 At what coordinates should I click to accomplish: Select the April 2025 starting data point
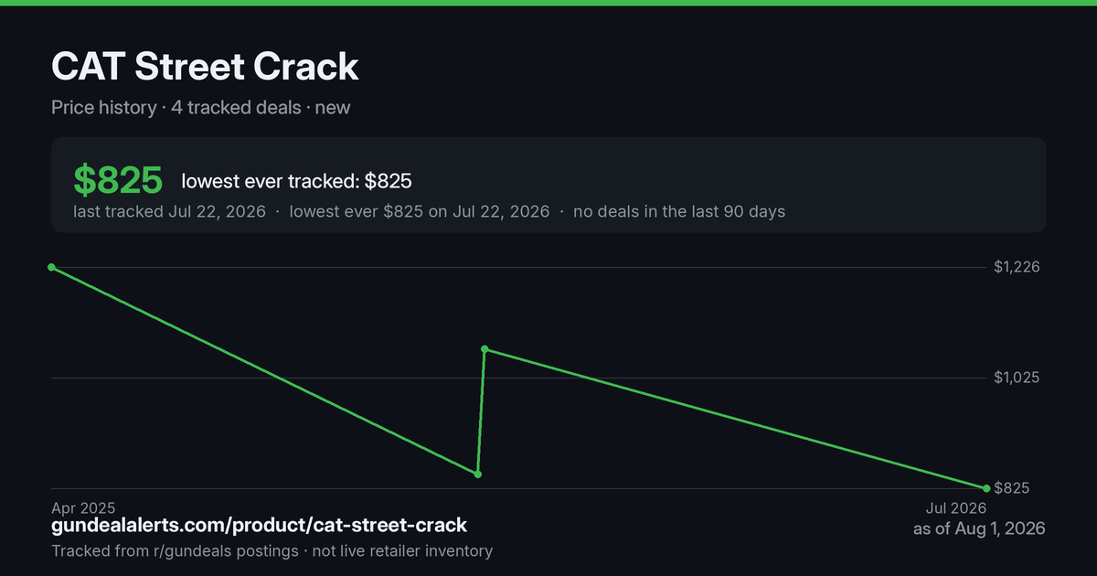coord(51,267)
